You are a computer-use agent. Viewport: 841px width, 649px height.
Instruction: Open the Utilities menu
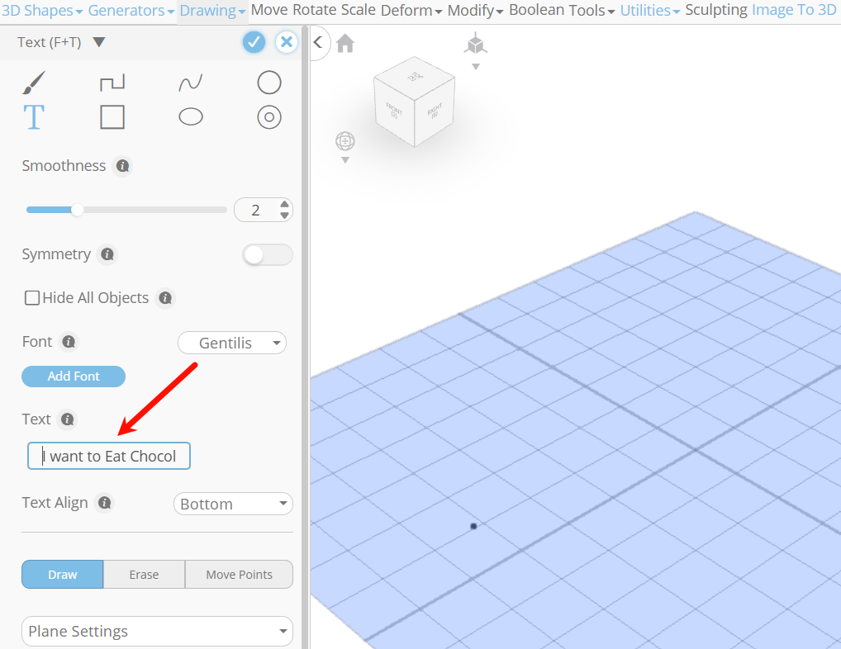pos(649,10)
